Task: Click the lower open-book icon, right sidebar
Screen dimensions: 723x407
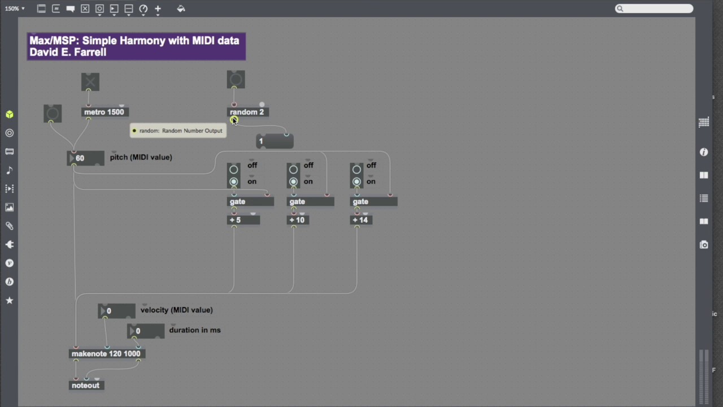Action: (704, 222)
